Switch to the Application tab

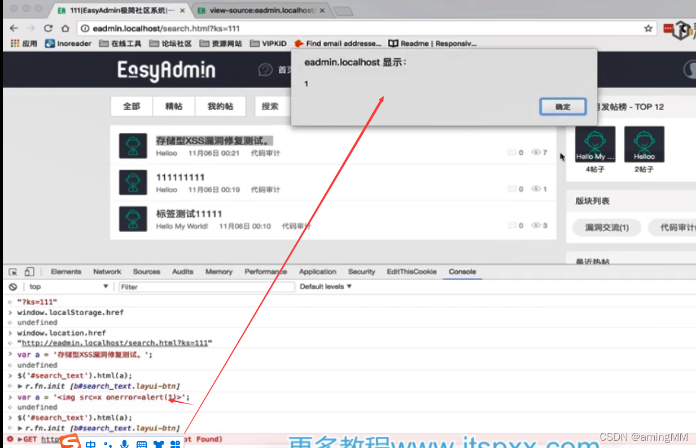point(318,272)
